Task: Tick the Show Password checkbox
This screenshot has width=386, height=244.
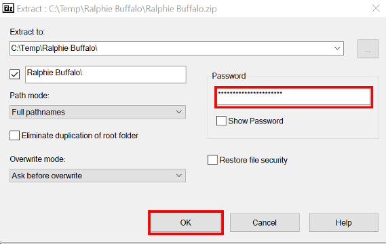Action: click(221, 121)
